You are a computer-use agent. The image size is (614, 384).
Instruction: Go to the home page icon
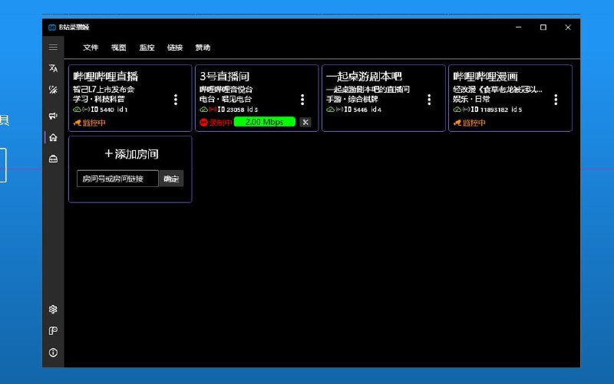coord(53,137)
